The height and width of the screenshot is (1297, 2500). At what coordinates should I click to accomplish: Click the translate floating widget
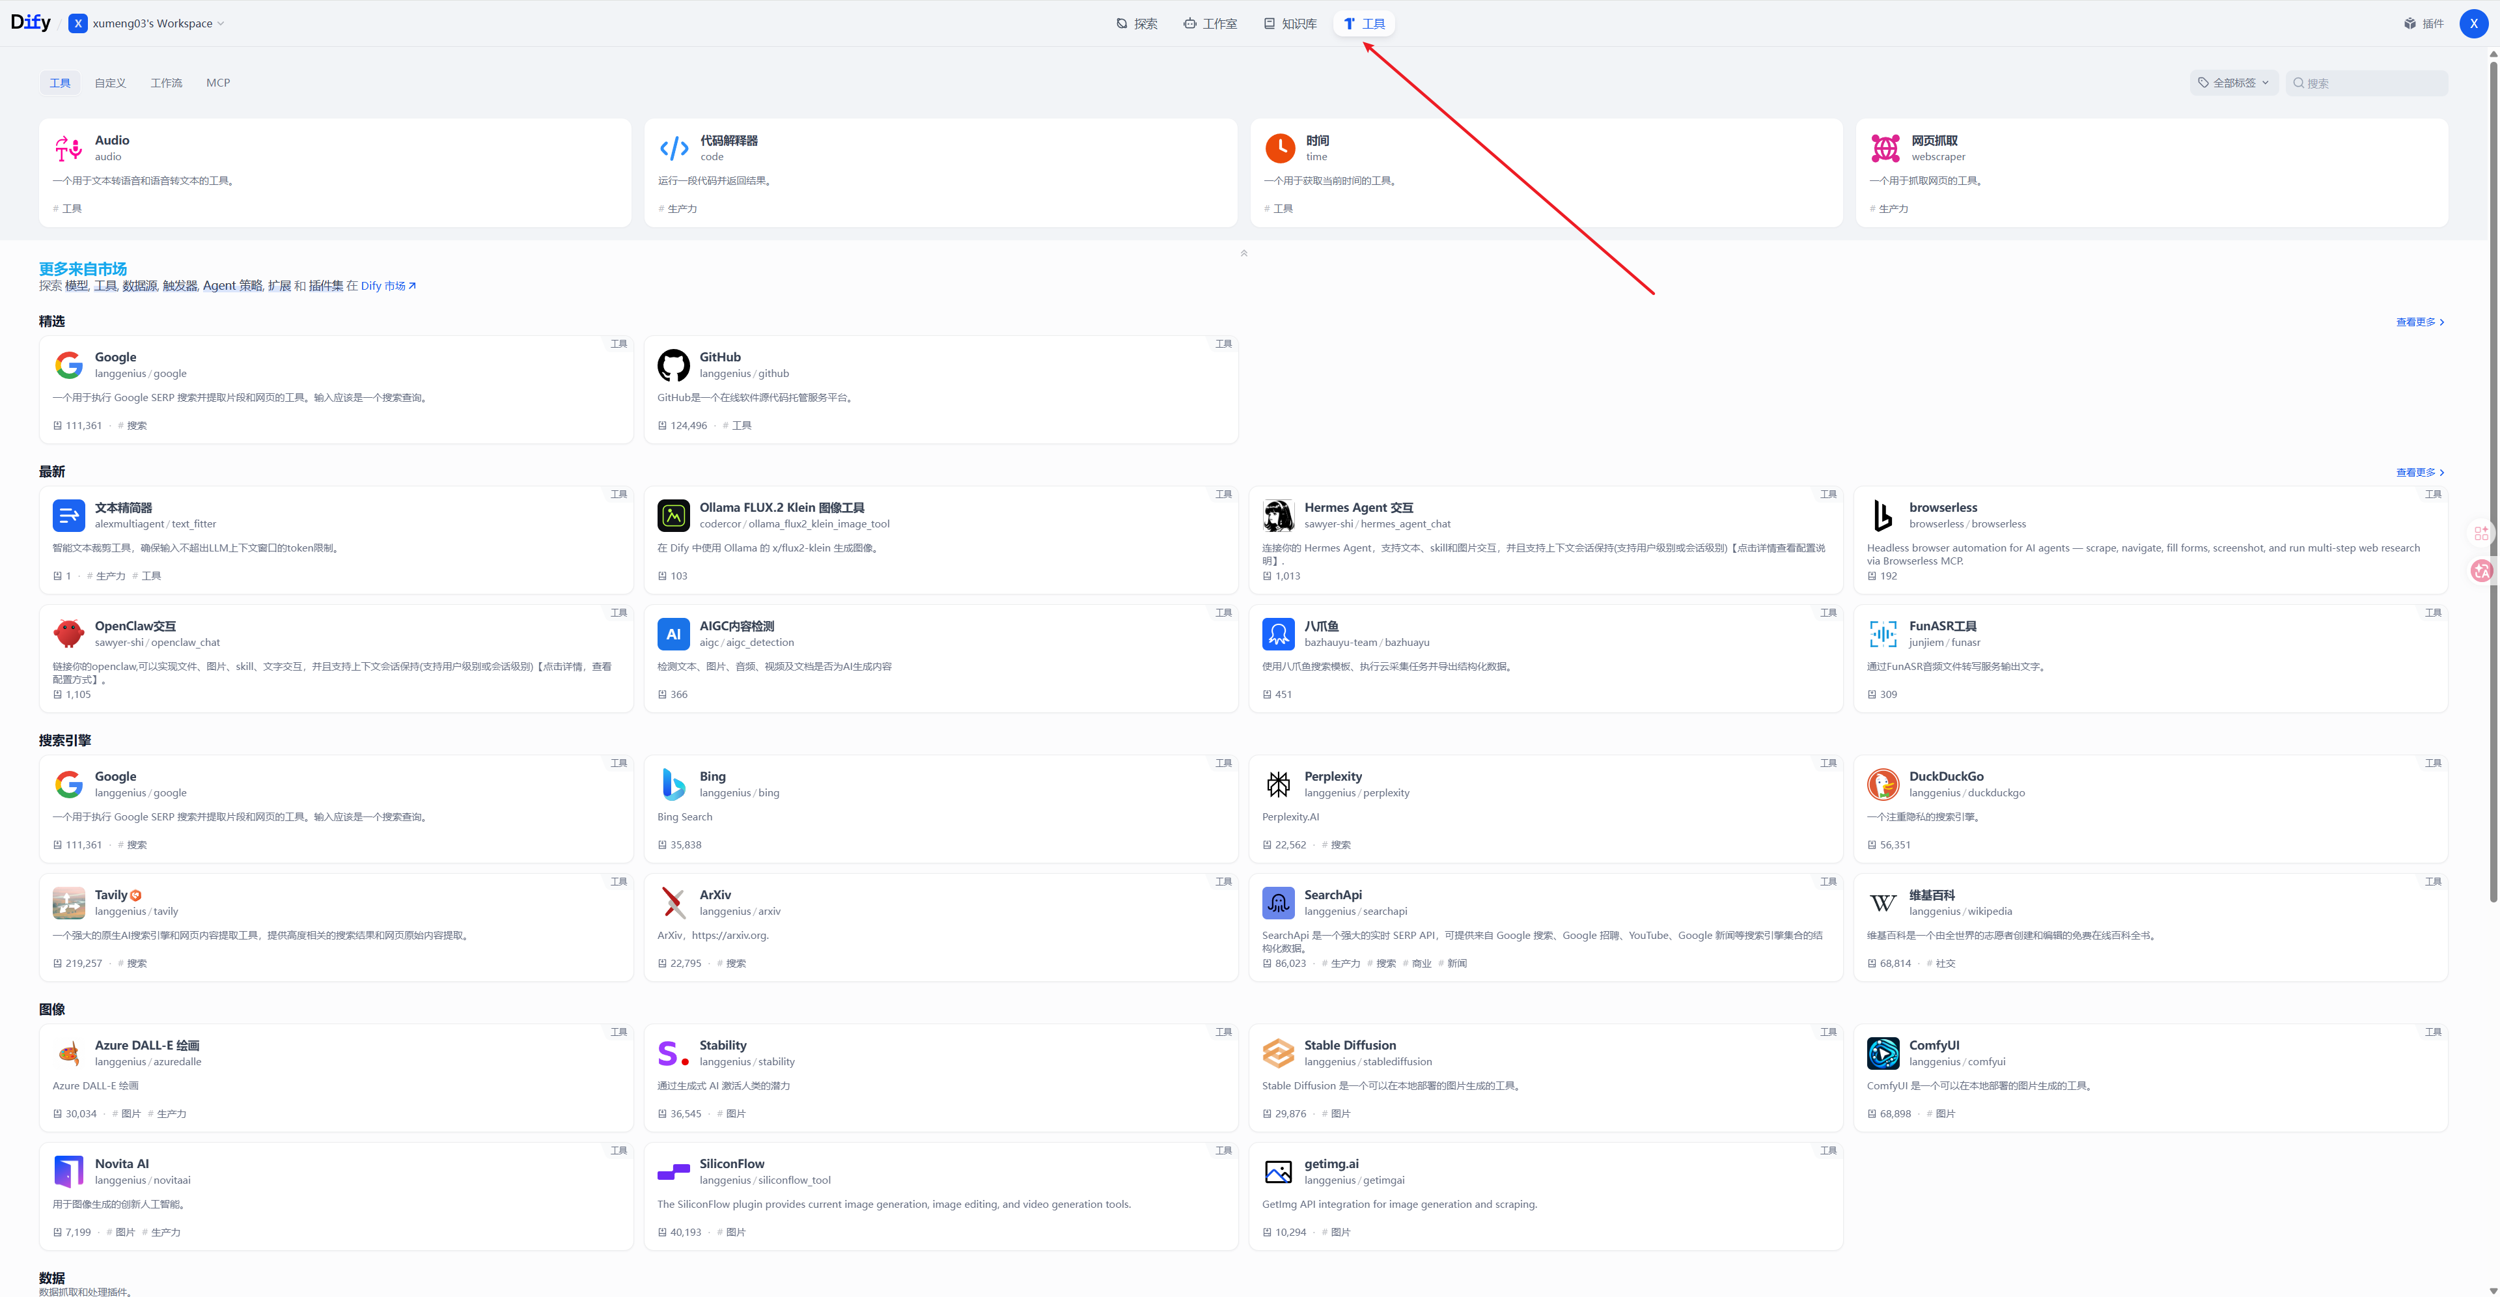pos(2482,571)
